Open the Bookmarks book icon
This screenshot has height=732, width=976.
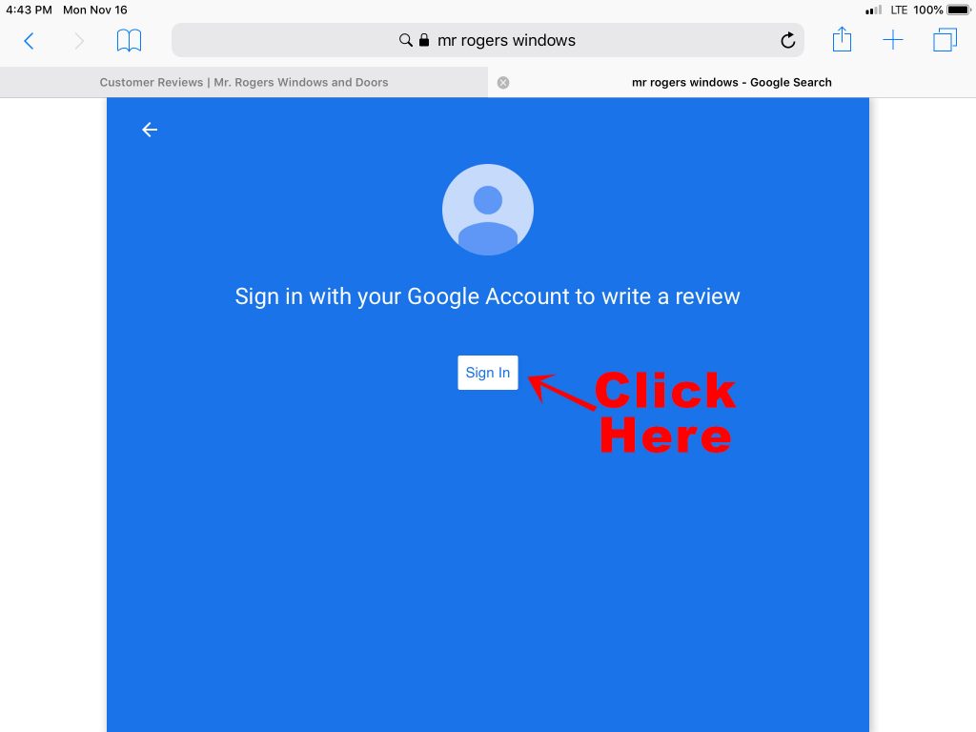129,40
